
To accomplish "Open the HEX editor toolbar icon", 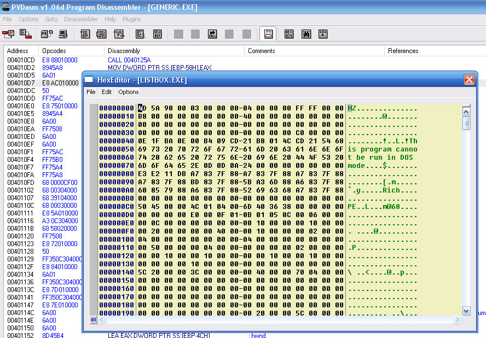I will (289, 34).
